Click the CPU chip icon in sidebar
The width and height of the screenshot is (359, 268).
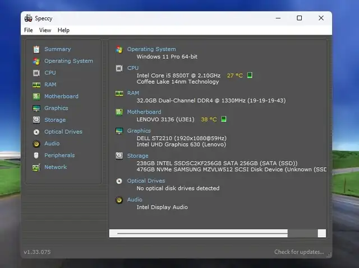pyautogui.click(x=36, y=73)
